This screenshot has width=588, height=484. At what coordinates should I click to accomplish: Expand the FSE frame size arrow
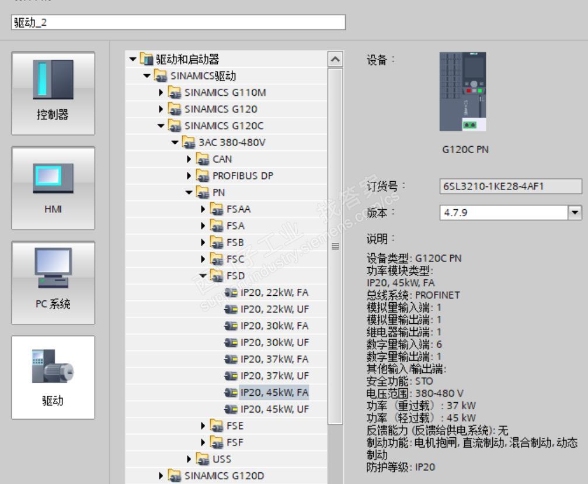(203, 426)
